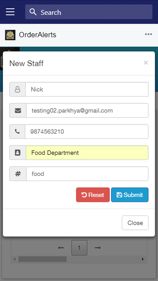Click the phone icon beside number field
The height and width of the screenshot is (281, 158).
tap(17, 131)
